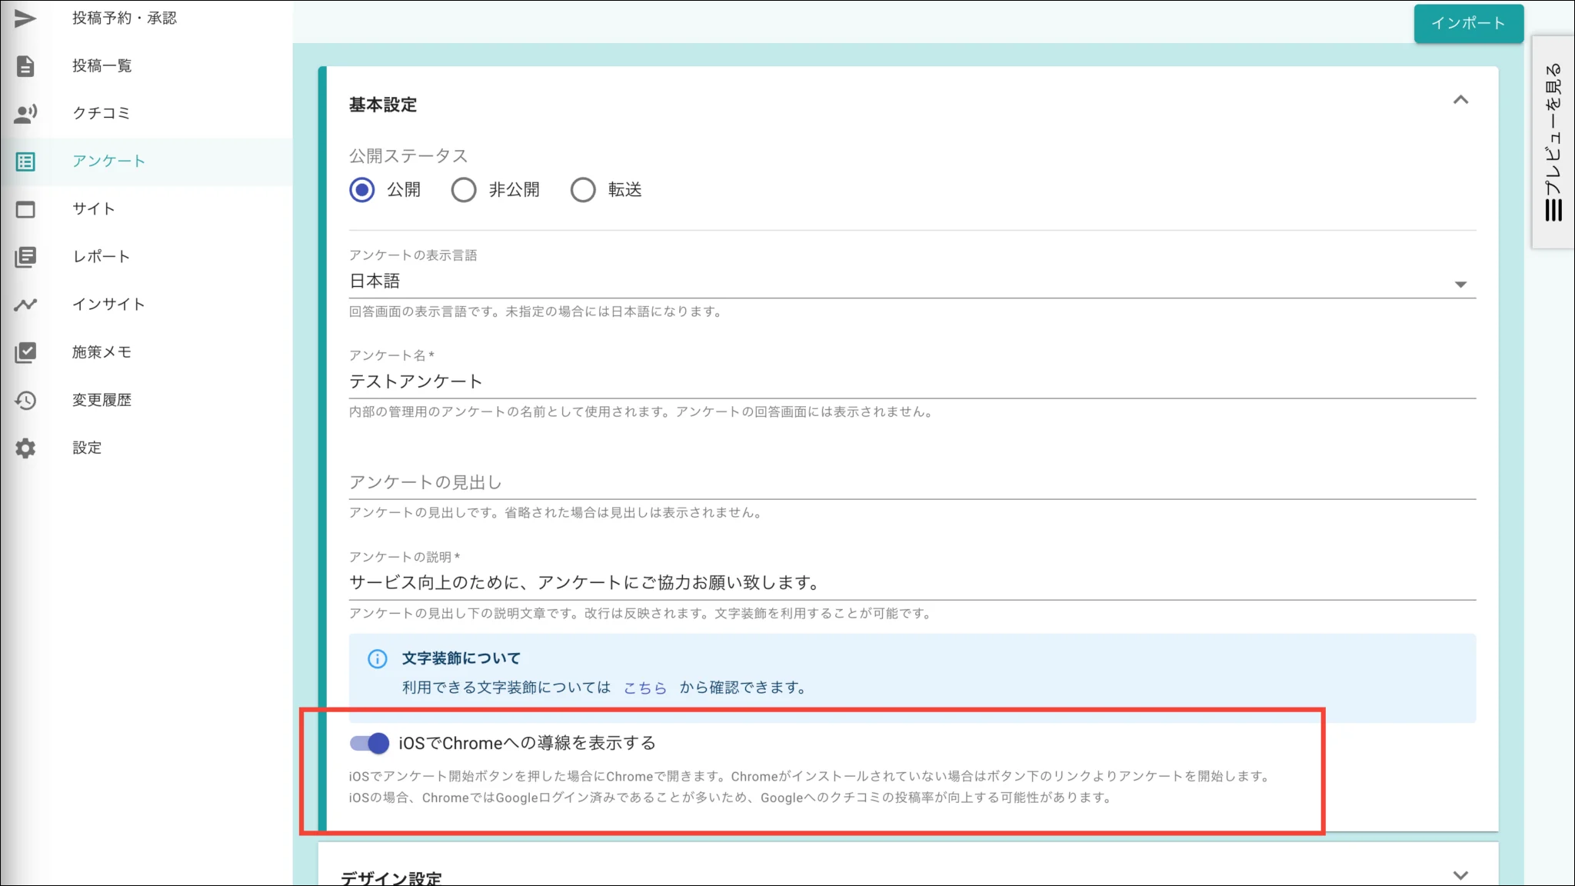
Task: Click the デザイン設定 section heading
Action: click(391, 877)
